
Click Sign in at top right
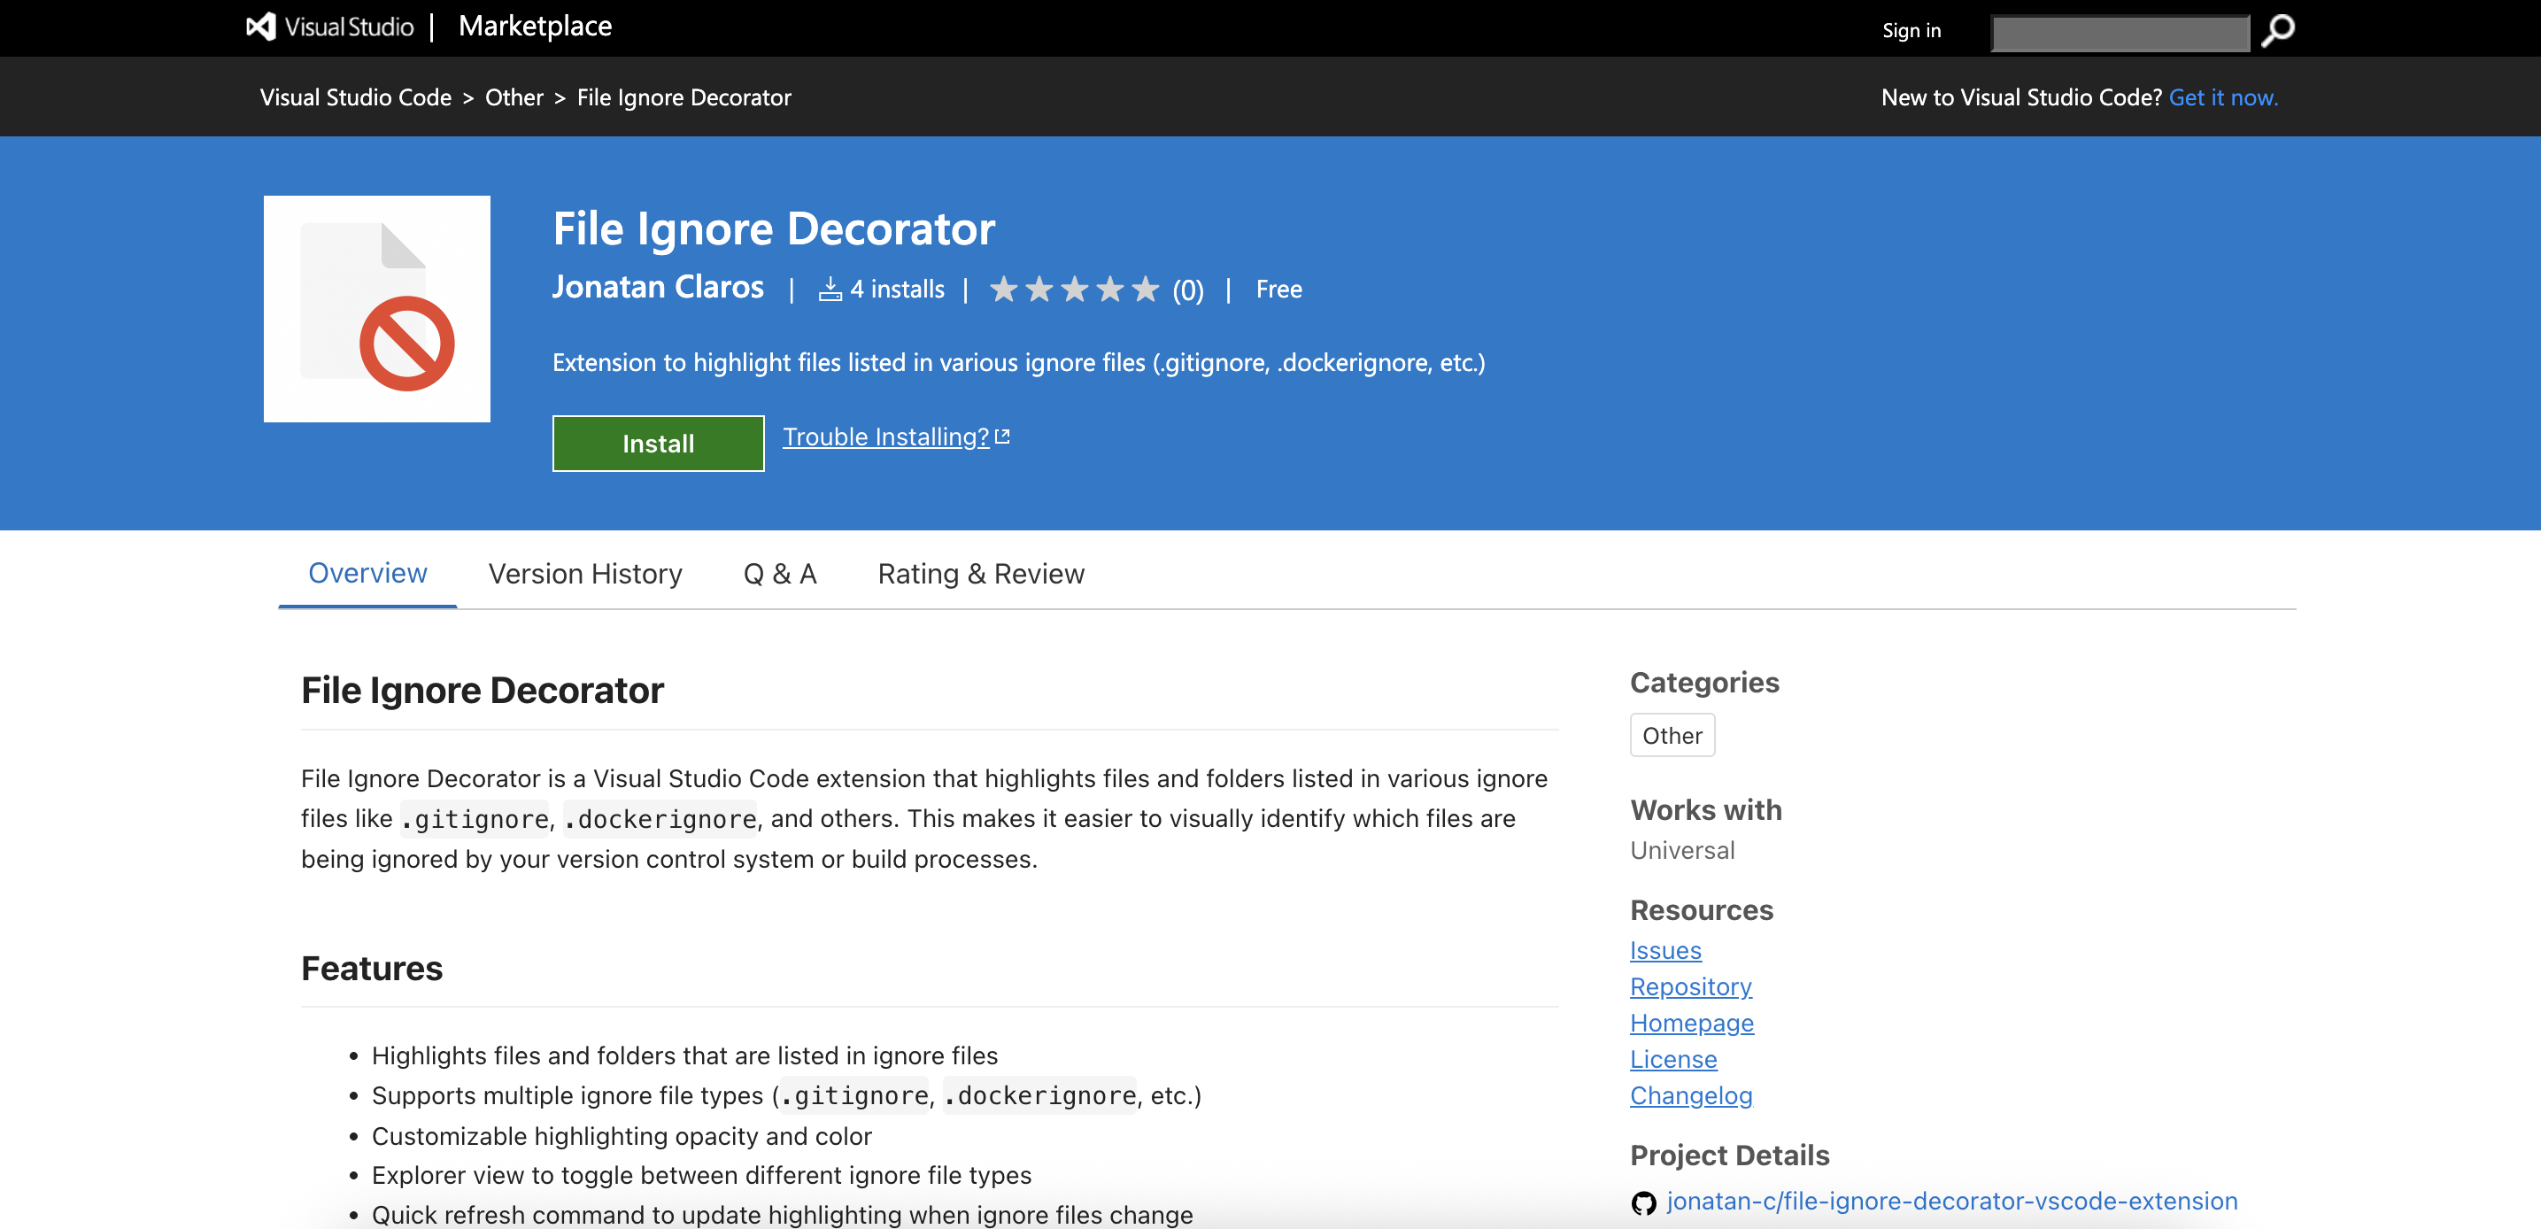[x=1910, y=31]
